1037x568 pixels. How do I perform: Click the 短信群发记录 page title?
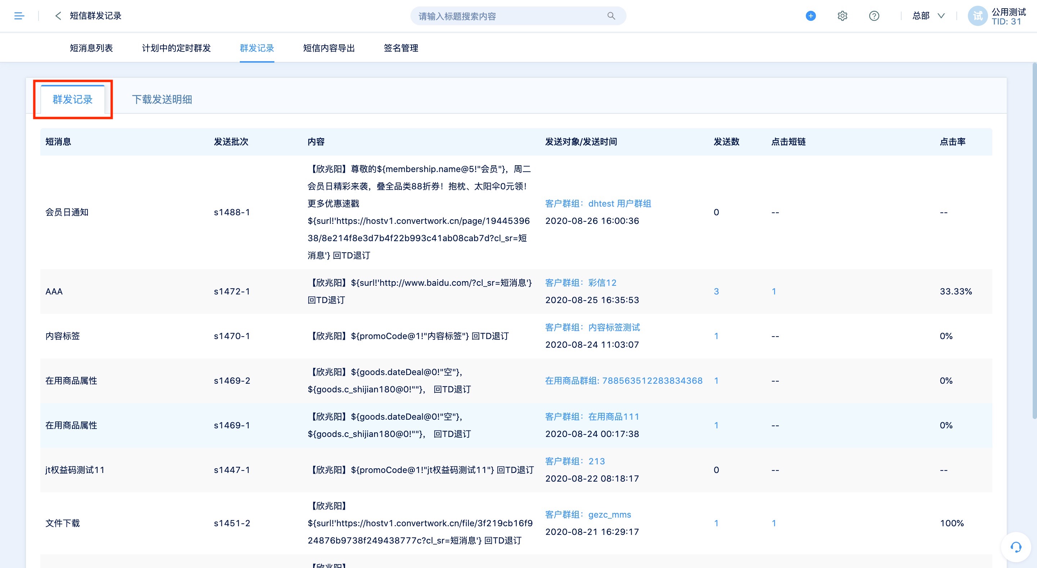point(95,16)
